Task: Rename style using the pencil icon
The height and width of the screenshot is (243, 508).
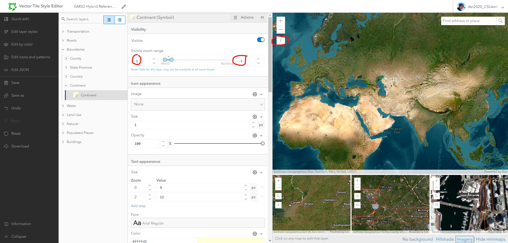Action: pyautogui.click(x=124, y=7)
